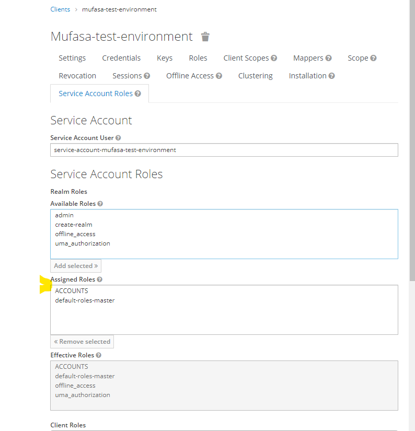Show help icon next to Client Scopes

click(x=274, y=58)
